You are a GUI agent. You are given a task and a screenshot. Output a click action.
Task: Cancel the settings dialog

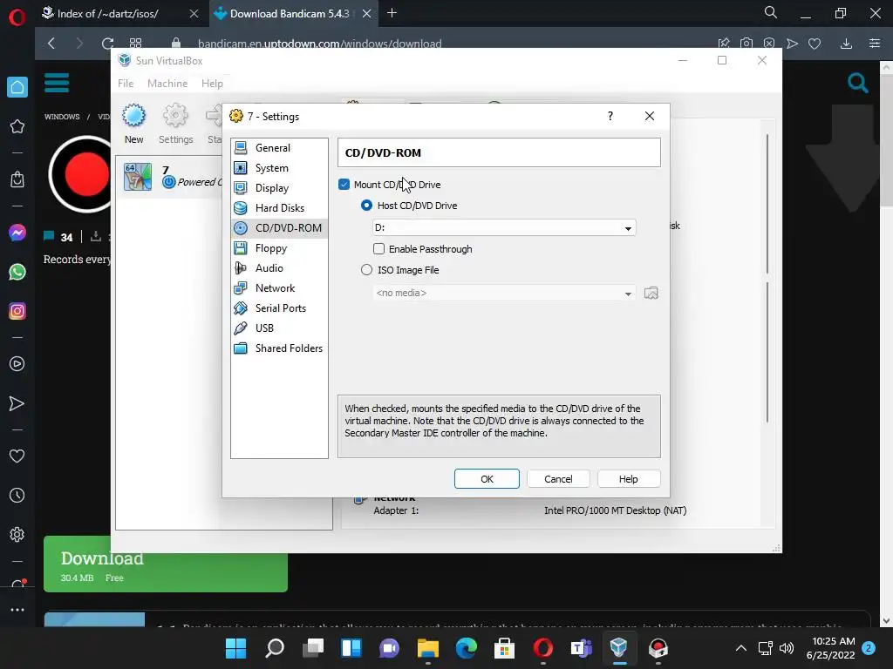click(558, 479)
